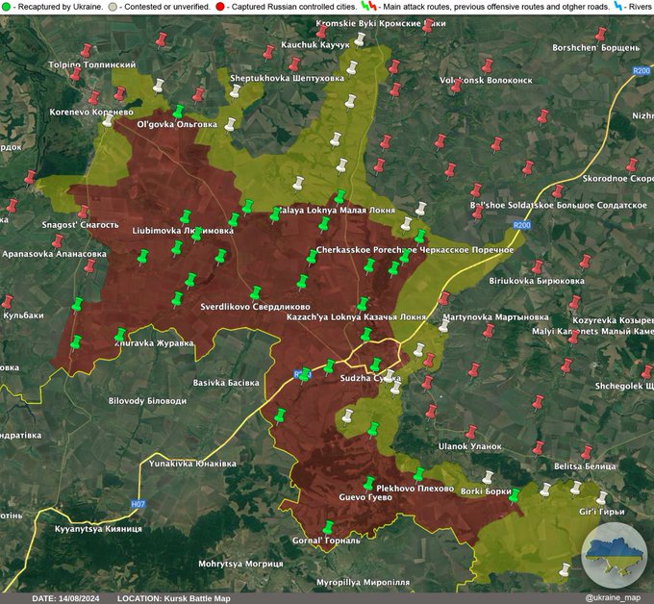Select the white pin at Martynovka

click(x=443, y=326)
